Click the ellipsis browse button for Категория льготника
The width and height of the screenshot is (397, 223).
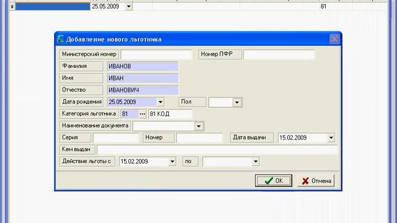click(143, 114)
